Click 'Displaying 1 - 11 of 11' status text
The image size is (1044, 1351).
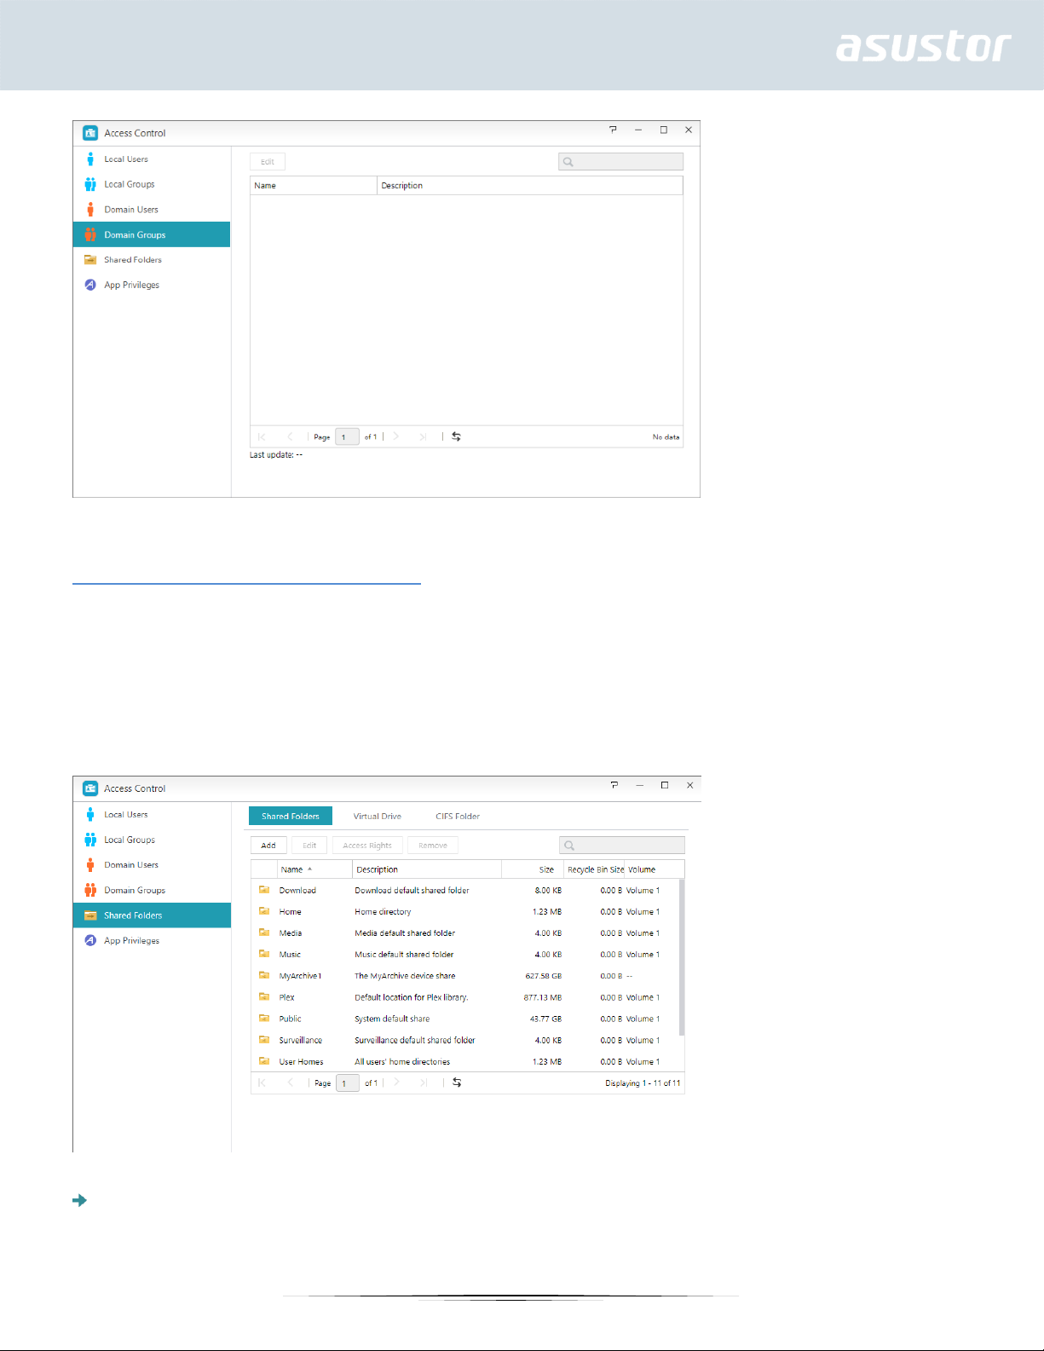pyautogui.click(x=643, y=1083)
